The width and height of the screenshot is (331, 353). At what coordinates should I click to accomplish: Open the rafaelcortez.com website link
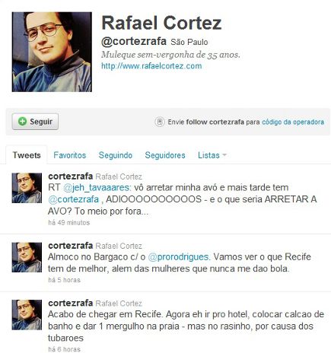[x=151, y=66]
